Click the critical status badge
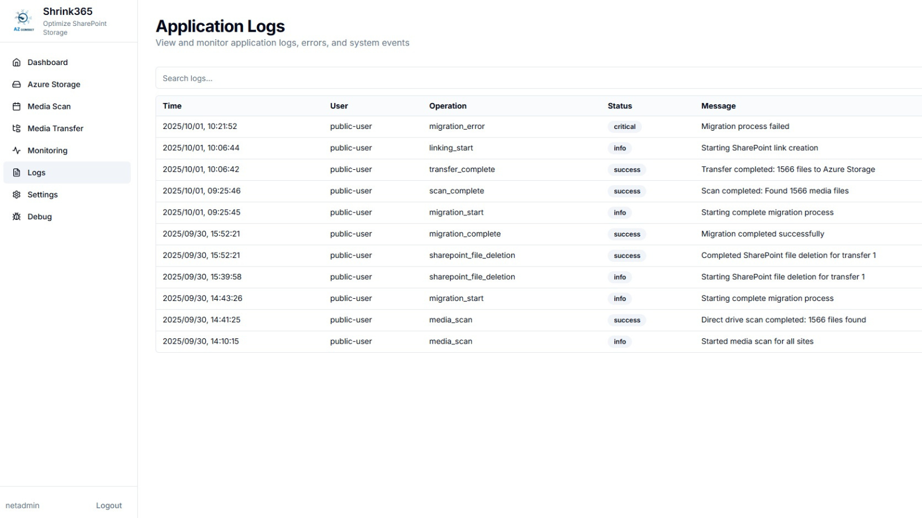Image resolution: width=922 pixels, height=518 pixels. (x=625, y=127)
